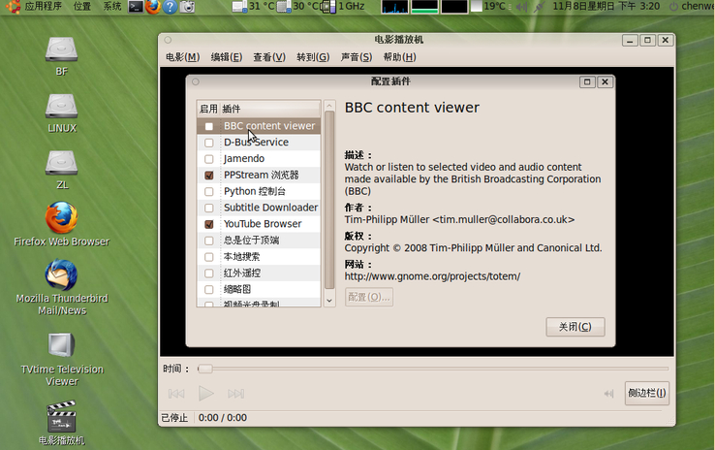This screenshot has height=450, width=715.
Task: Click the 时间 seek slider handle
Action: tap(205, 369)
